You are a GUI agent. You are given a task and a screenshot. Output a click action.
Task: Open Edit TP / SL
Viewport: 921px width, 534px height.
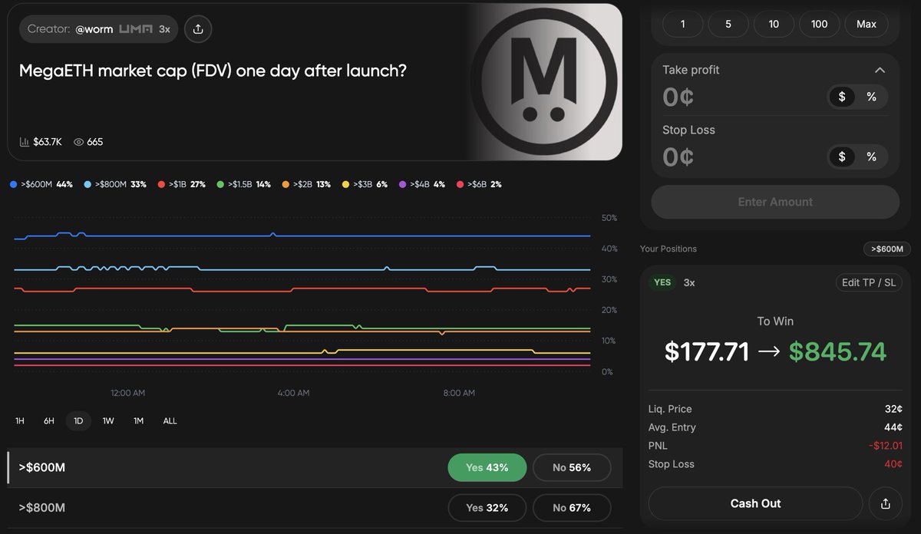(868, 282)
